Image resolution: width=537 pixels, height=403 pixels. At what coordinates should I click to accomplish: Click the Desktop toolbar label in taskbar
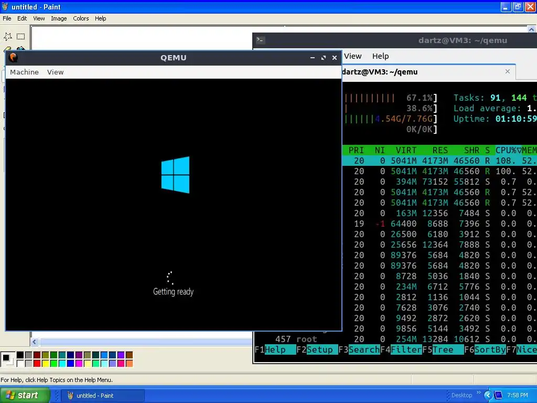pos(461,395)
